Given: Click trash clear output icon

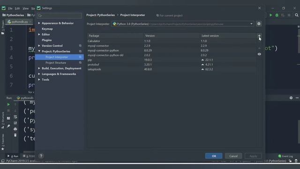Looking at the screenshot, I should point(15,135).
